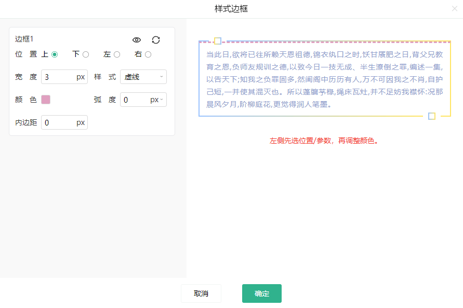Click the 内边距 padding input field
This screenshot has height=308, width=463.
tap(58, 122)
